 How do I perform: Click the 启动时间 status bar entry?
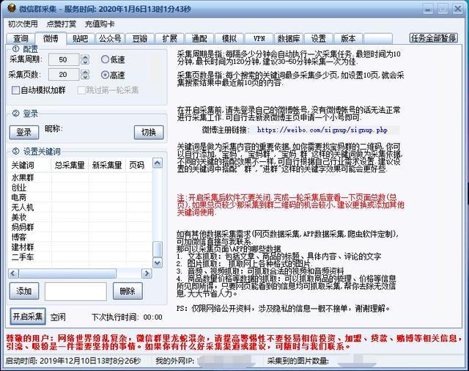(73, 361)
